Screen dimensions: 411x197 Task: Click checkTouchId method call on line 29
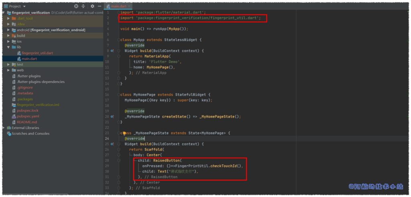[x=226, y=166]
